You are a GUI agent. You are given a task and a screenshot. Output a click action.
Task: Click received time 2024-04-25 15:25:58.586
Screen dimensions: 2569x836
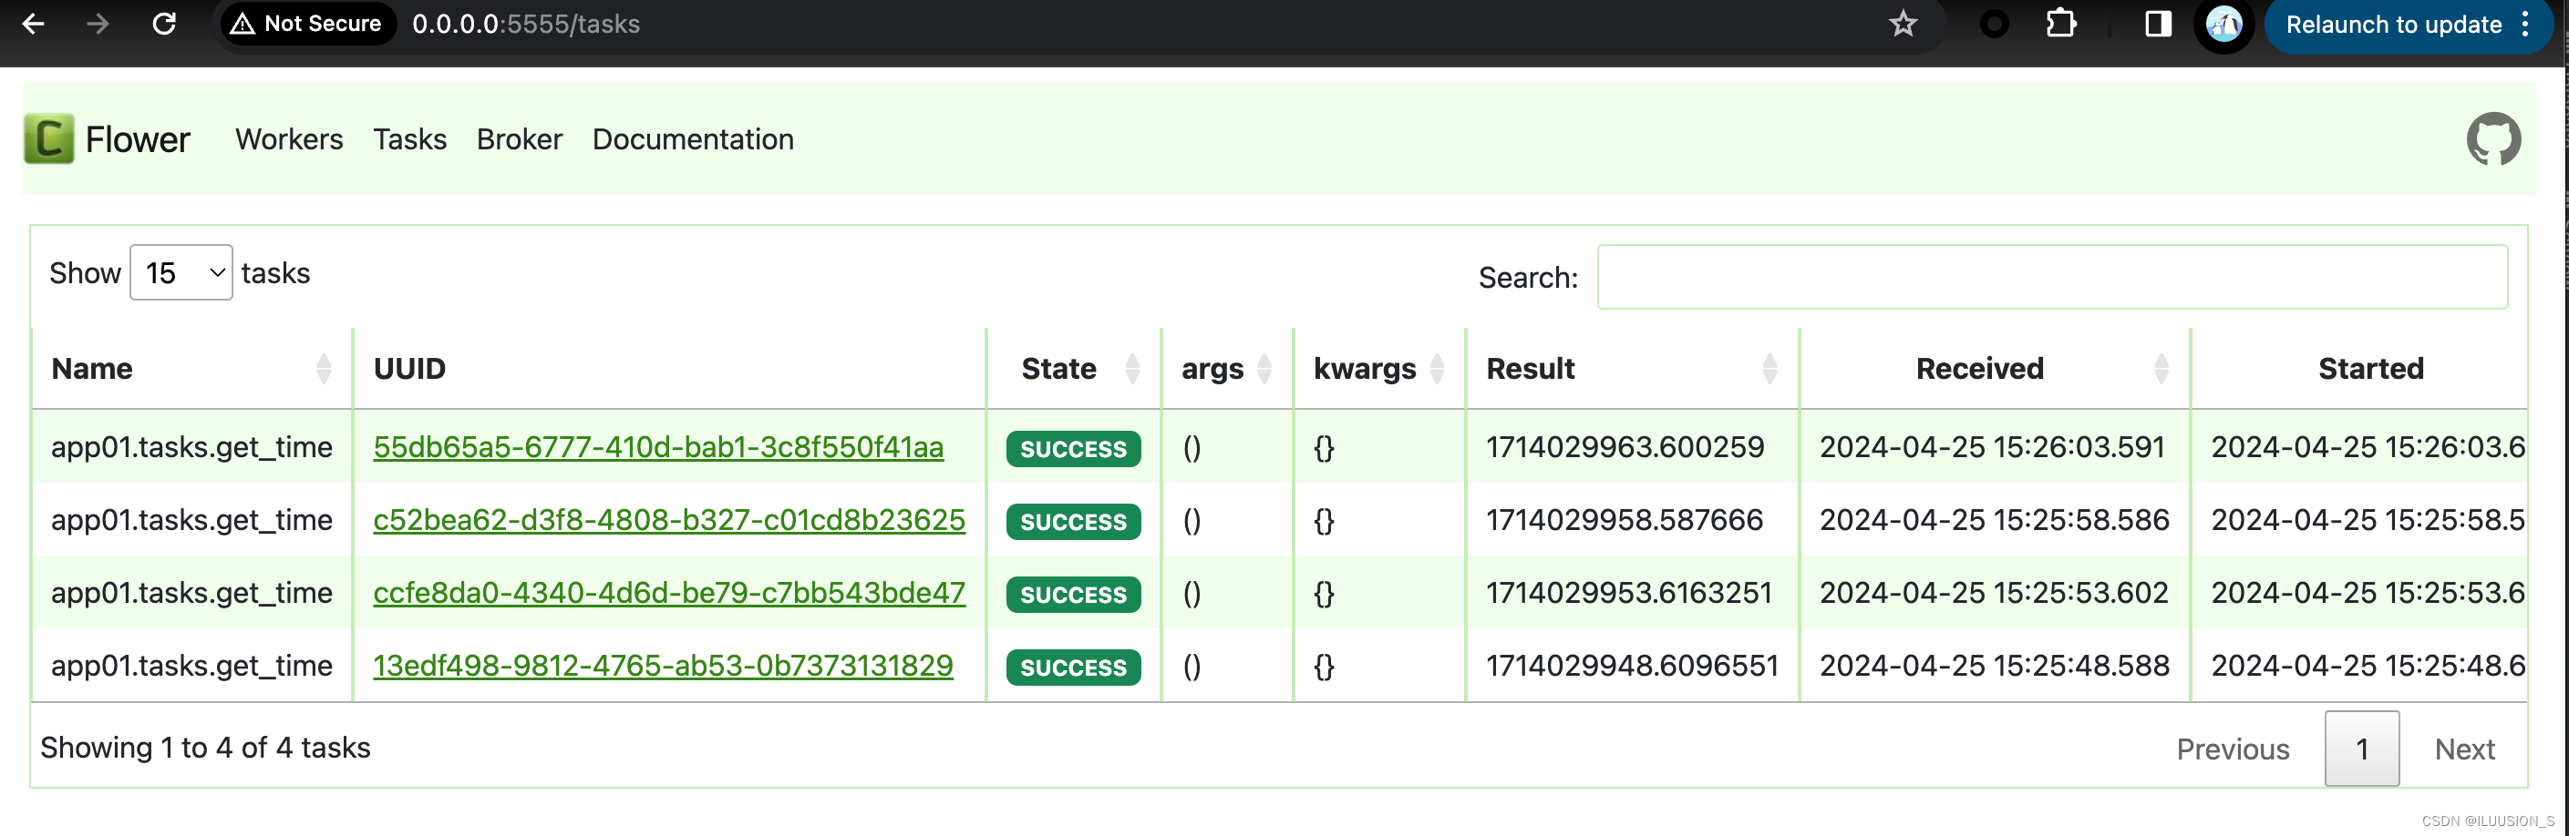[1995, 520]
